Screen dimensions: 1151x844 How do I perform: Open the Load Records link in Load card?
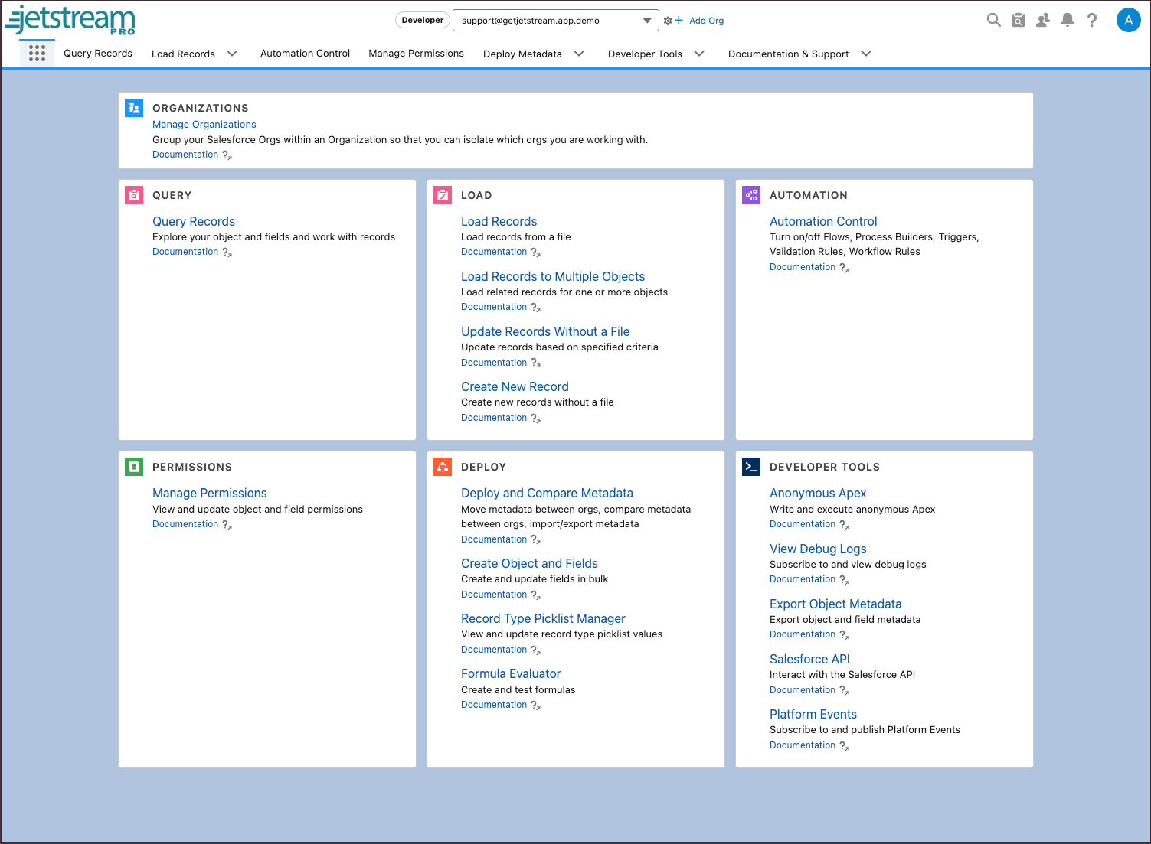click(x=499, y=221)
